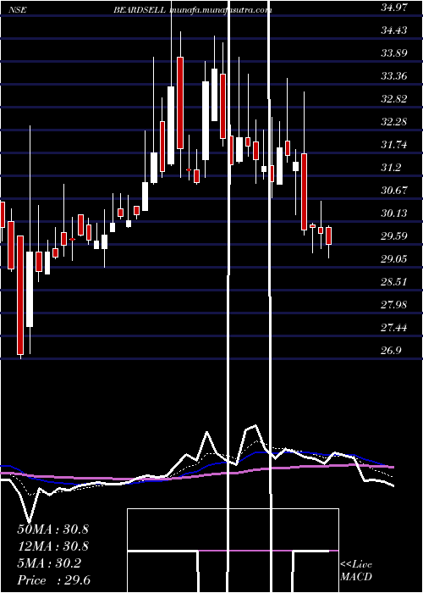Click the 30.67 price axis label
423x593 pixels.
click(x=394, y=191)
